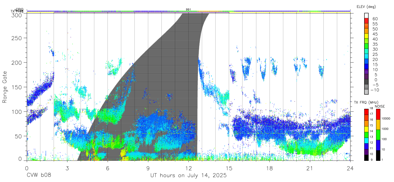Click the '300' tick on Range Gate axis
Viewport: 394px width, 182px height.
point(17,15)
